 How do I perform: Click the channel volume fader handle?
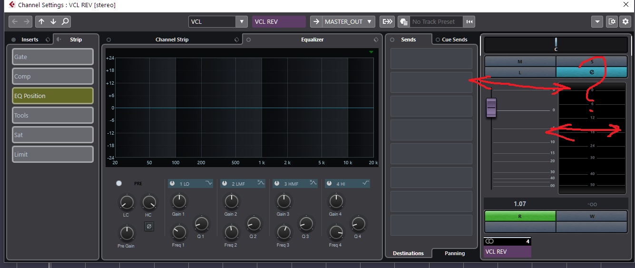point(491,108)
